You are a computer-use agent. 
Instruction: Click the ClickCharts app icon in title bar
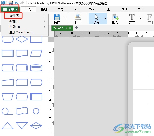point(3,3)
